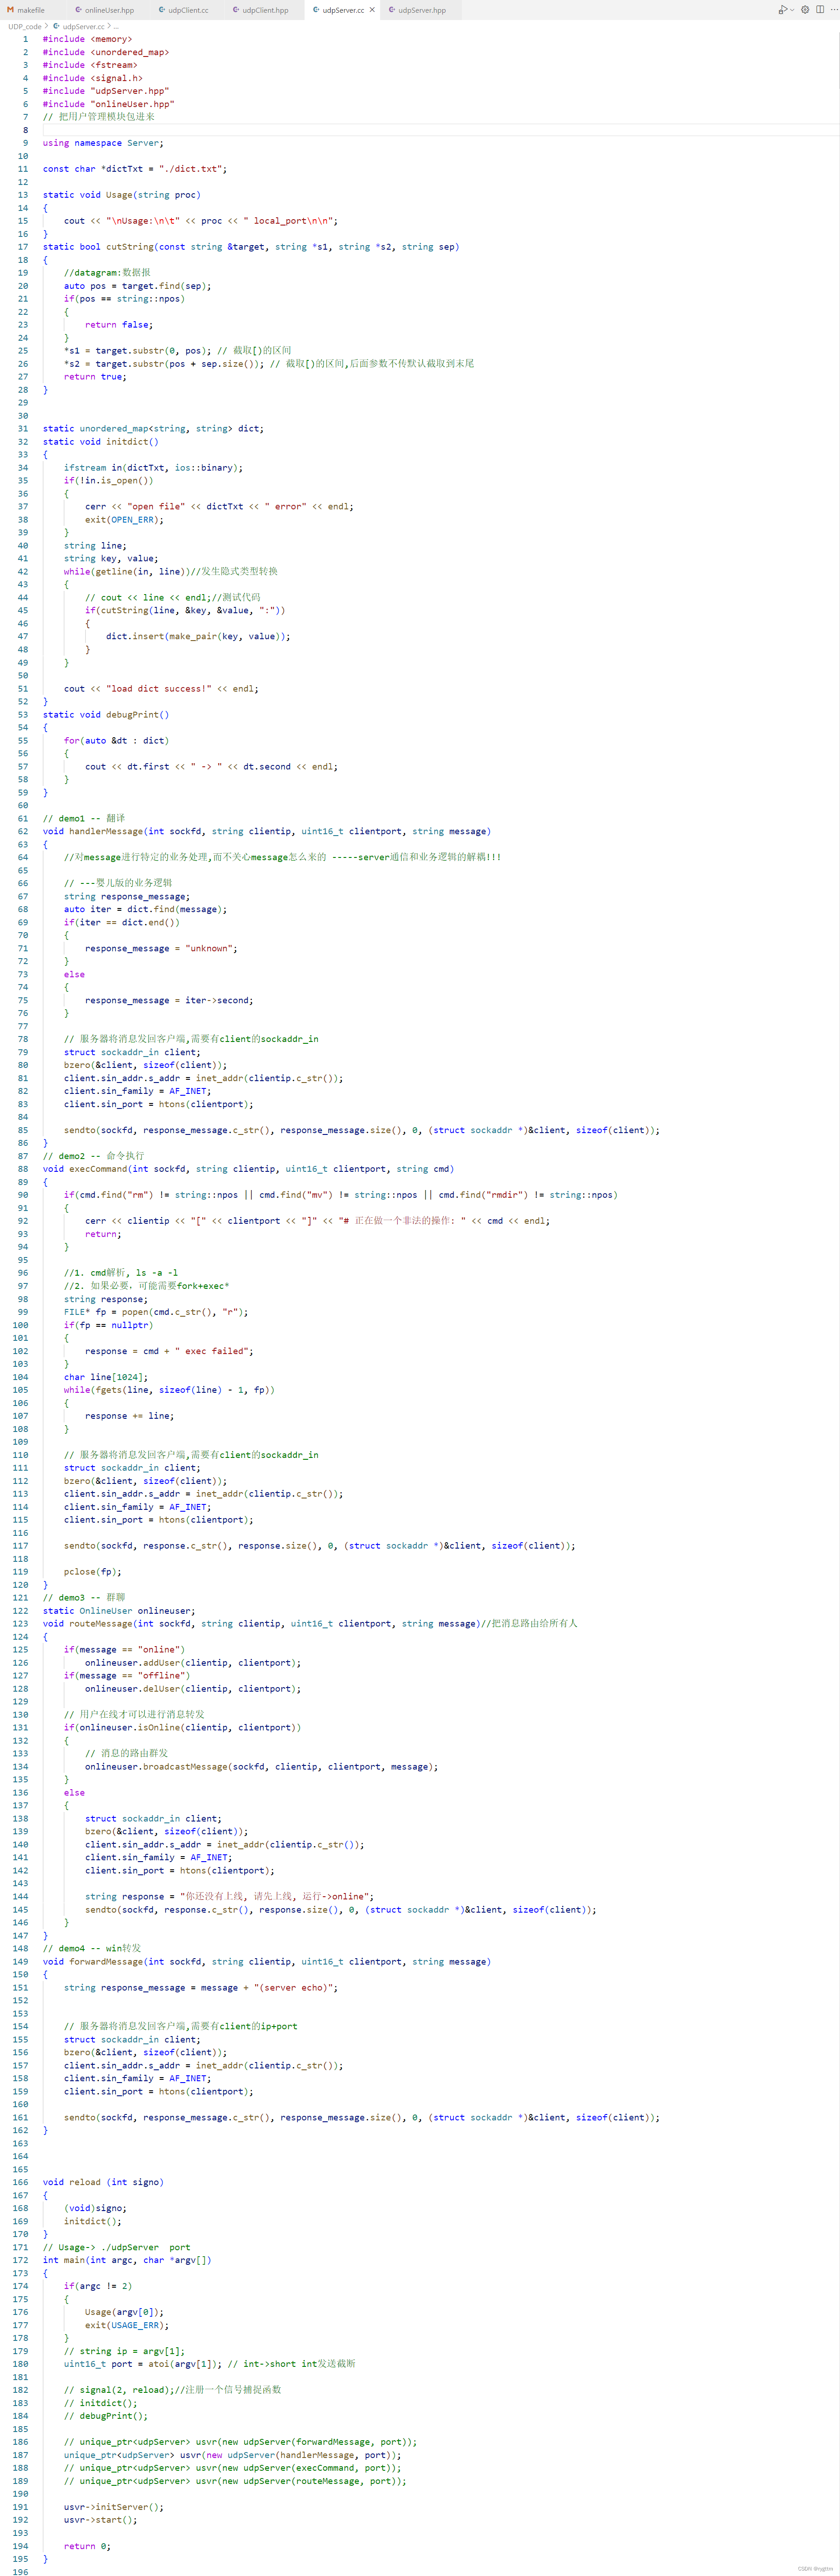Screen dimensions: 840x2576
Task: Click the 'static void Usage(string proc)' line
Action: 121,195
